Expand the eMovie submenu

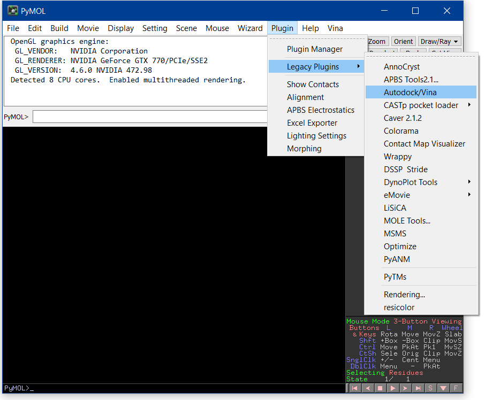[x=421, y=195]
